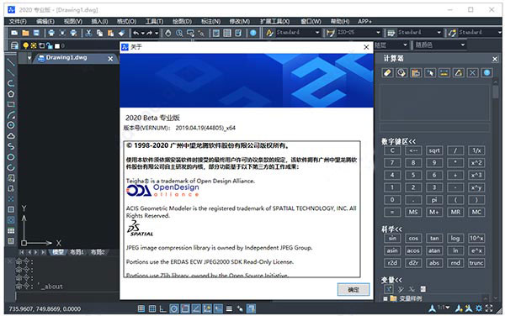The height and width of the screenshot is (316, 505).
Task: Open the 编辑(E) menu
Action: [x=45, y=22]
